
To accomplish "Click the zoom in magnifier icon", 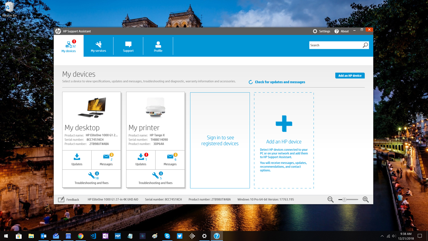I will click(365, 199).
